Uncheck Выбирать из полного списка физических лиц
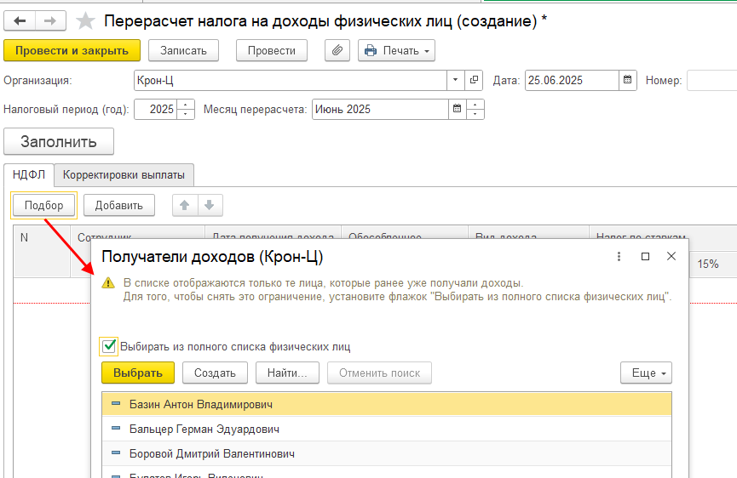The image size is (737, 478). tap(109, 346)
